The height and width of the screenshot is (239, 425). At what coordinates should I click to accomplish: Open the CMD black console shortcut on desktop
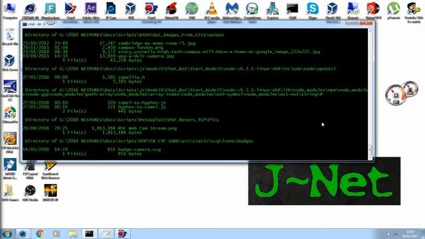(x=292, y=11)
